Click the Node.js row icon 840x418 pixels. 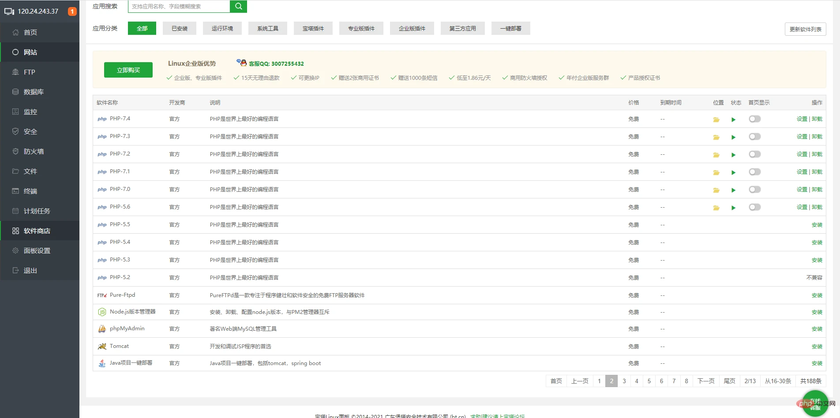coord(102,312)
